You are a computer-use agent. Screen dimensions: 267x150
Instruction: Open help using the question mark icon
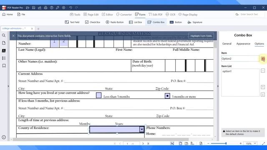(52, 7)
